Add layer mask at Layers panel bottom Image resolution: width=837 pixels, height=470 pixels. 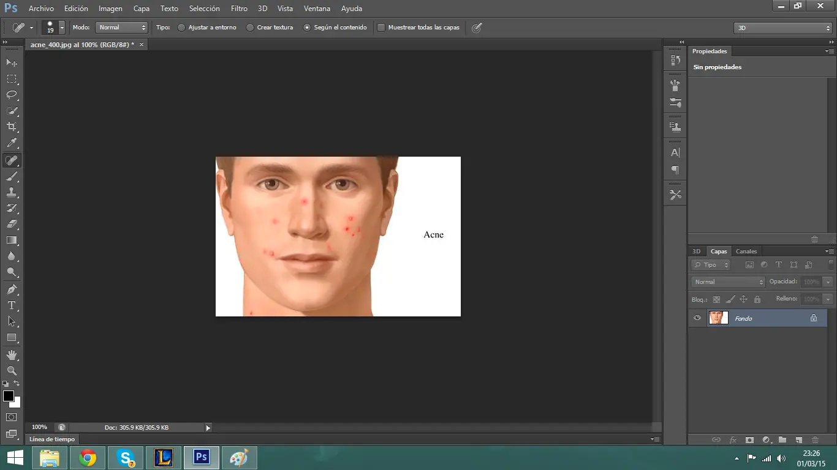coord(749,439)
